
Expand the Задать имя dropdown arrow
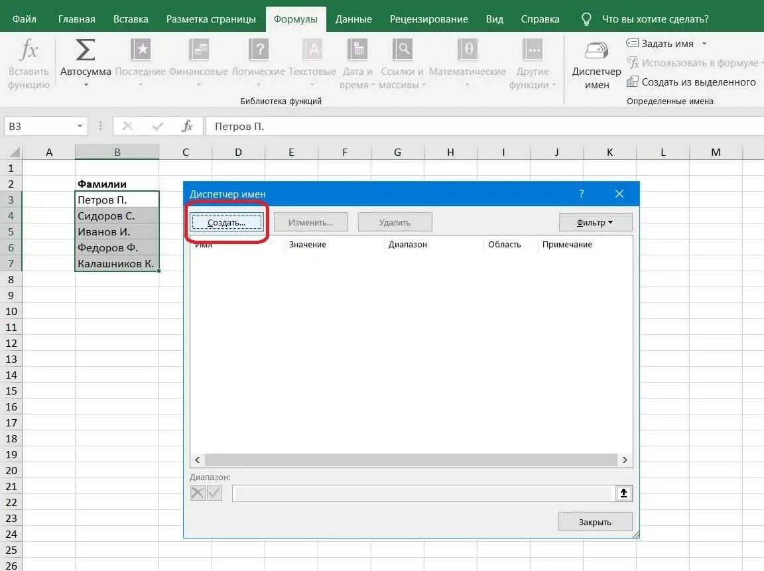click(704, 43)
